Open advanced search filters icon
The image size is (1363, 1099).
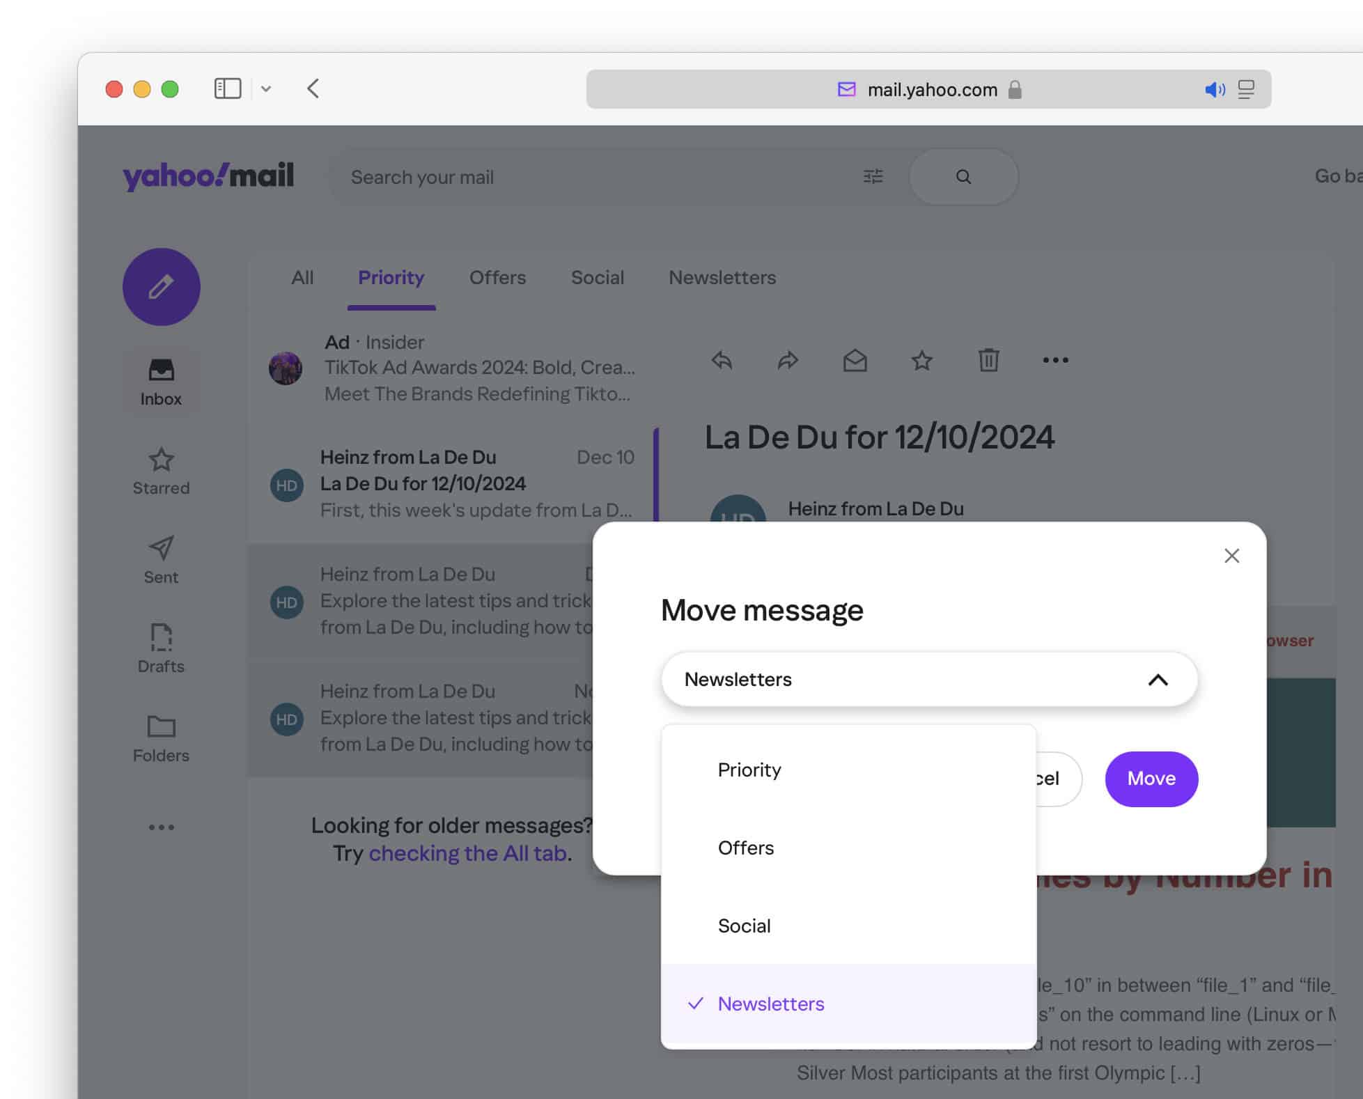[x=873, y=176]
